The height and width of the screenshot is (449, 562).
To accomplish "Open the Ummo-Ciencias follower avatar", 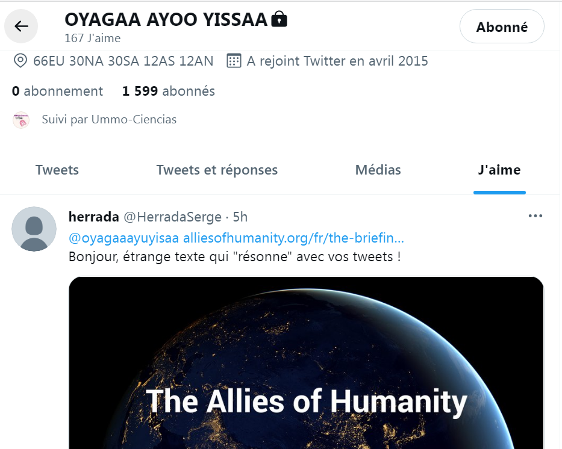I will [21, 120].
